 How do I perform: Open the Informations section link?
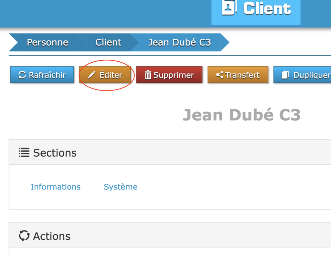point(56,187)
